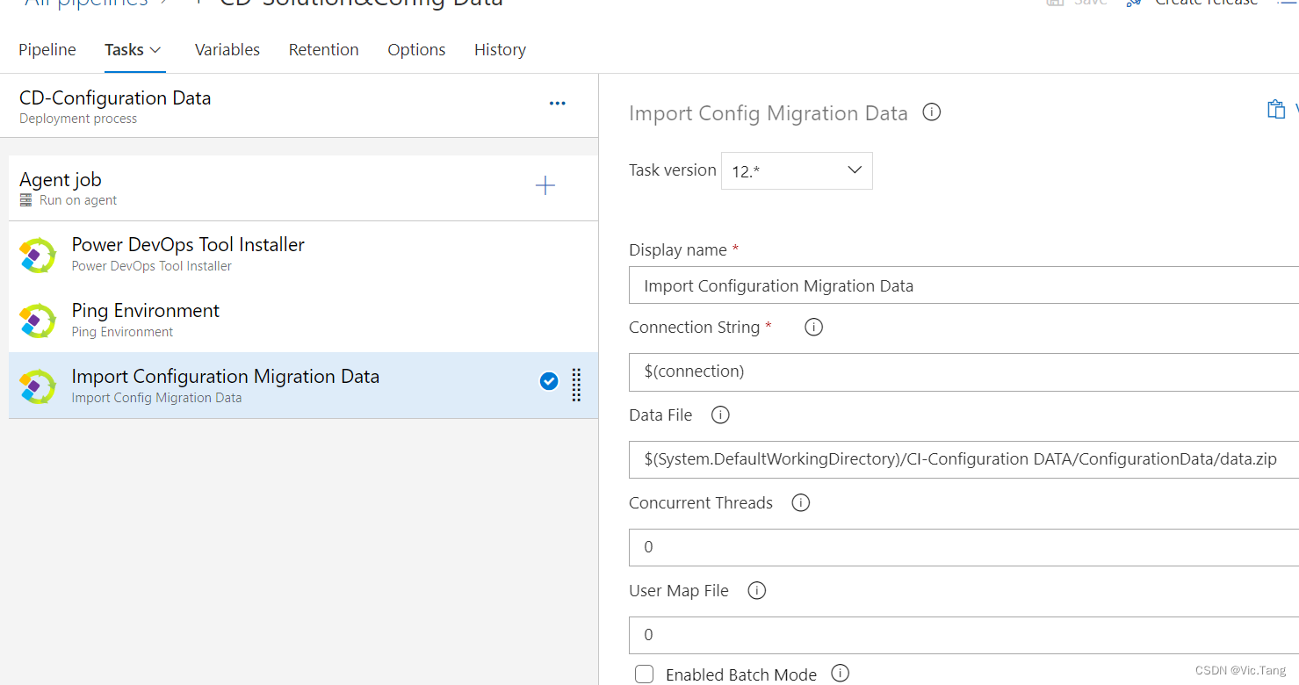Screen dimensions: 1299x685
Task: Click the info icon beside Connection String
Action: pyautogui.click(x=812, y=327)
